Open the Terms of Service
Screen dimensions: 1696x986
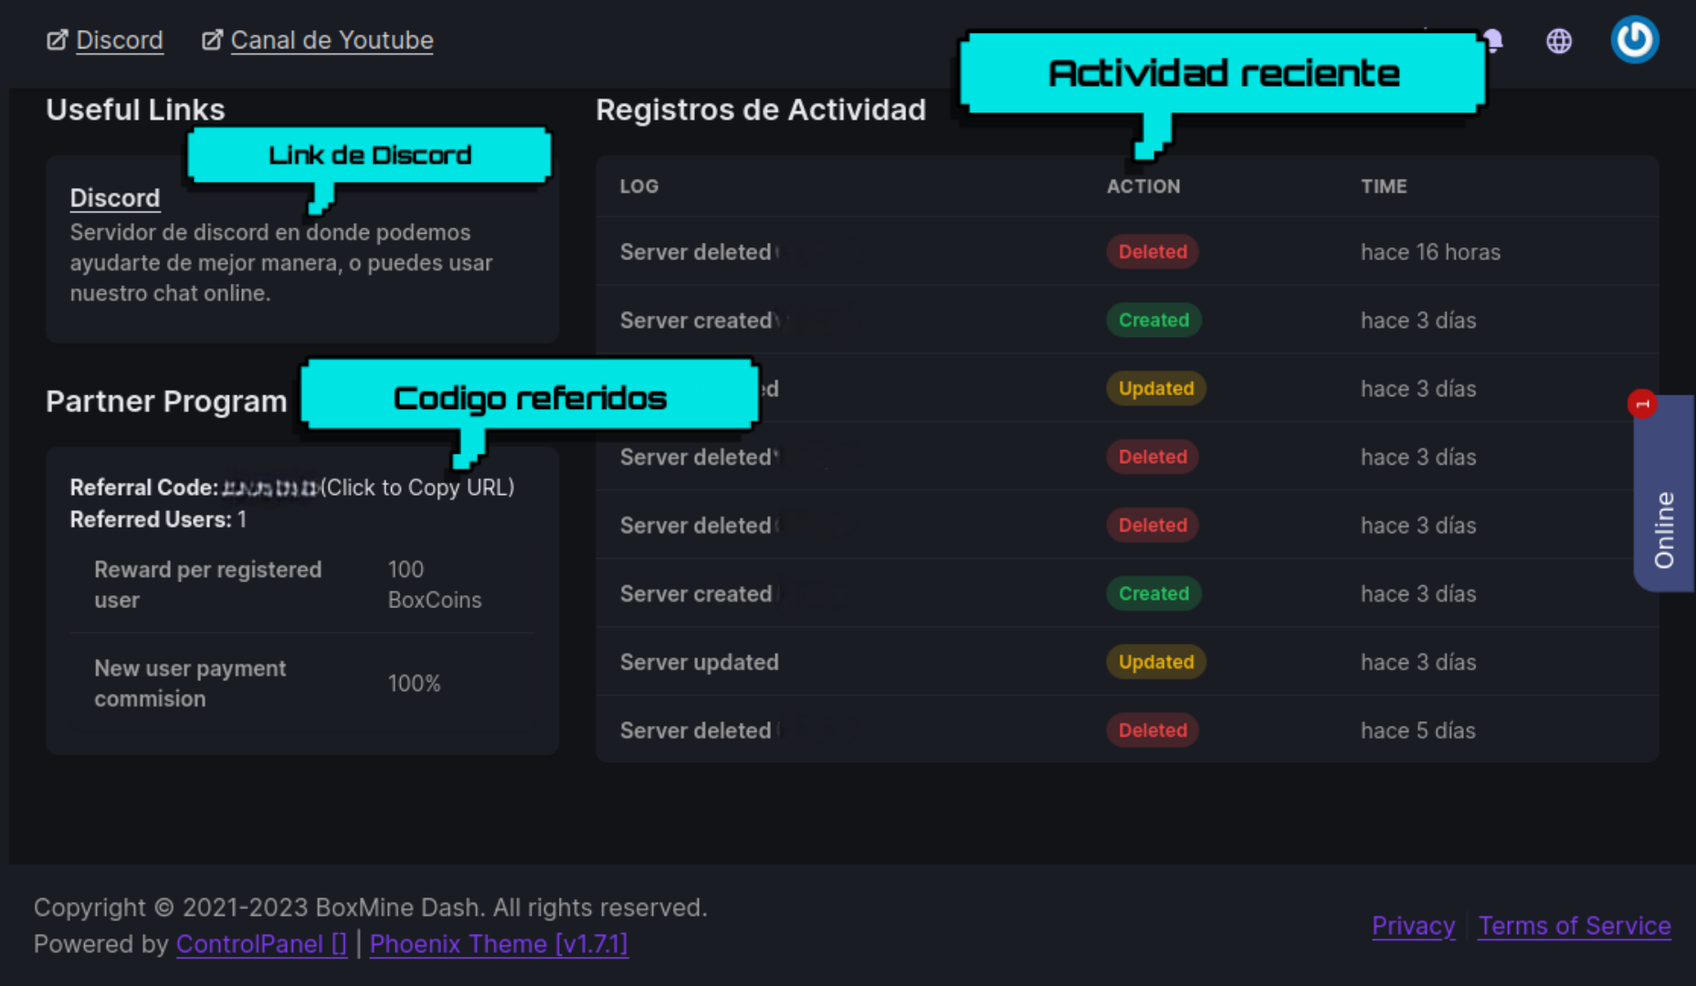click(1574, 925)
